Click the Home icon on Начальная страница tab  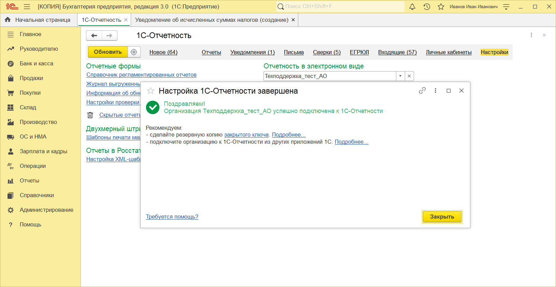pyautogui.click(x=8, y=20)
